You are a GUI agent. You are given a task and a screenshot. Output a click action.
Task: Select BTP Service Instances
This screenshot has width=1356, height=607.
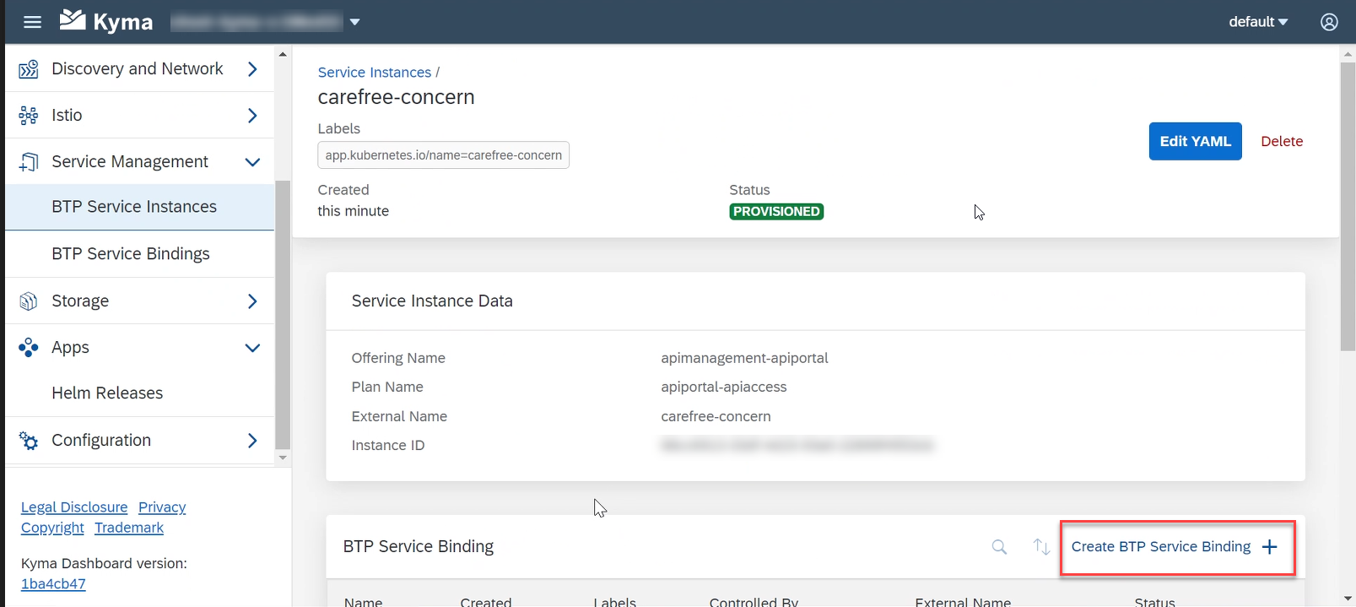[x=140, y=207]
